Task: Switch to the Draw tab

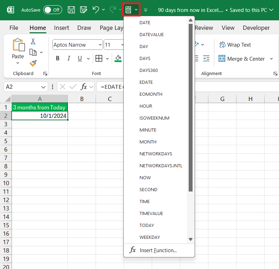Action: 84,28
